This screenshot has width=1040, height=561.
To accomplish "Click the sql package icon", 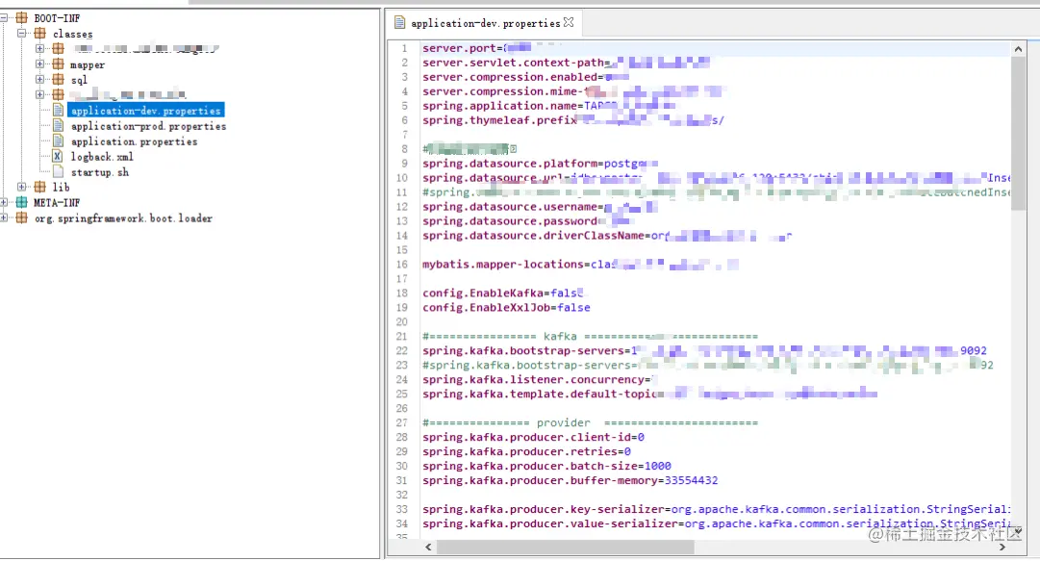I will pyautogui.click(x=59, y=80).
